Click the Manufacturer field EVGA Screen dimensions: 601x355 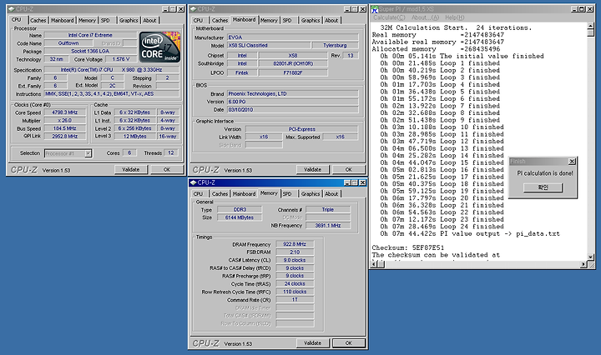click(292, 37)
